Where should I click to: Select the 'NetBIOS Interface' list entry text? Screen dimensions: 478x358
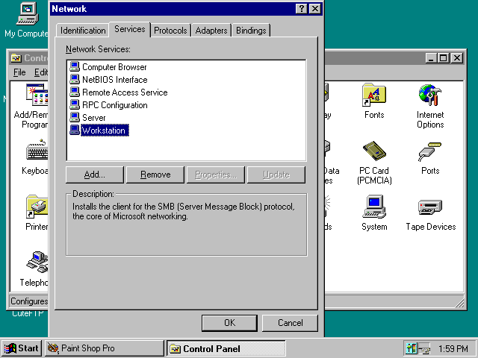[115, 80]
